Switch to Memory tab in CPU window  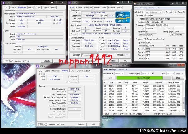click(97, 8)
